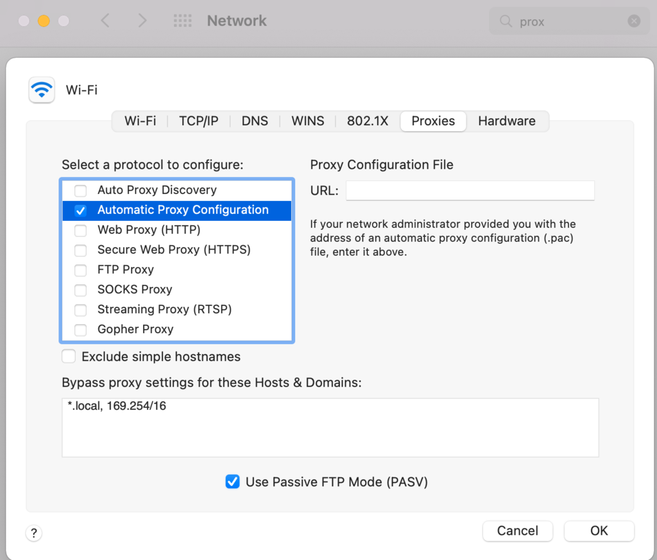Check the Gopher Proxy option
The image size is (657, 560).
[80, 329]
